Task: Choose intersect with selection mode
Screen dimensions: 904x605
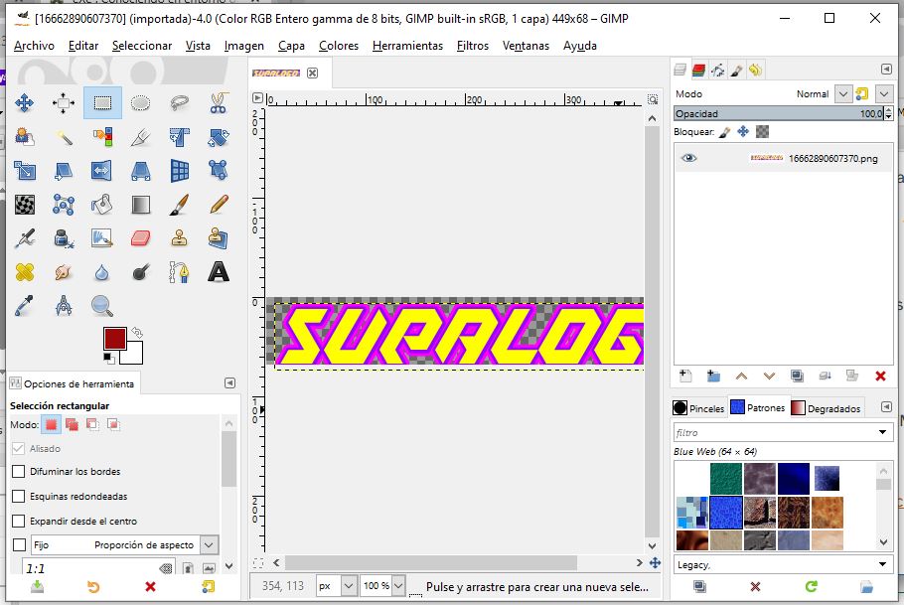Action: [x=113, y=424]
